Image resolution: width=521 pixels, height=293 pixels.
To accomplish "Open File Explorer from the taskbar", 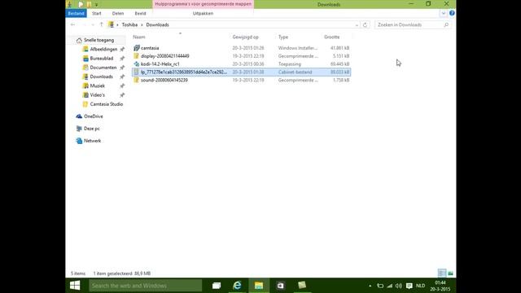I will coord(259,286).
